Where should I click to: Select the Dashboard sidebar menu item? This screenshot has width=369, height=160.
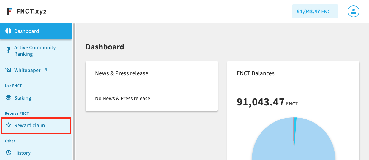[x=36, y=31]
